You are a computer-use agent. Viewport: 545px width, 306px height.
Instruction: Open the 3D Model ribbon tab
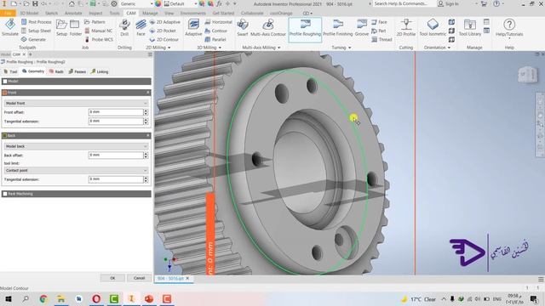[x=29, y=14]
